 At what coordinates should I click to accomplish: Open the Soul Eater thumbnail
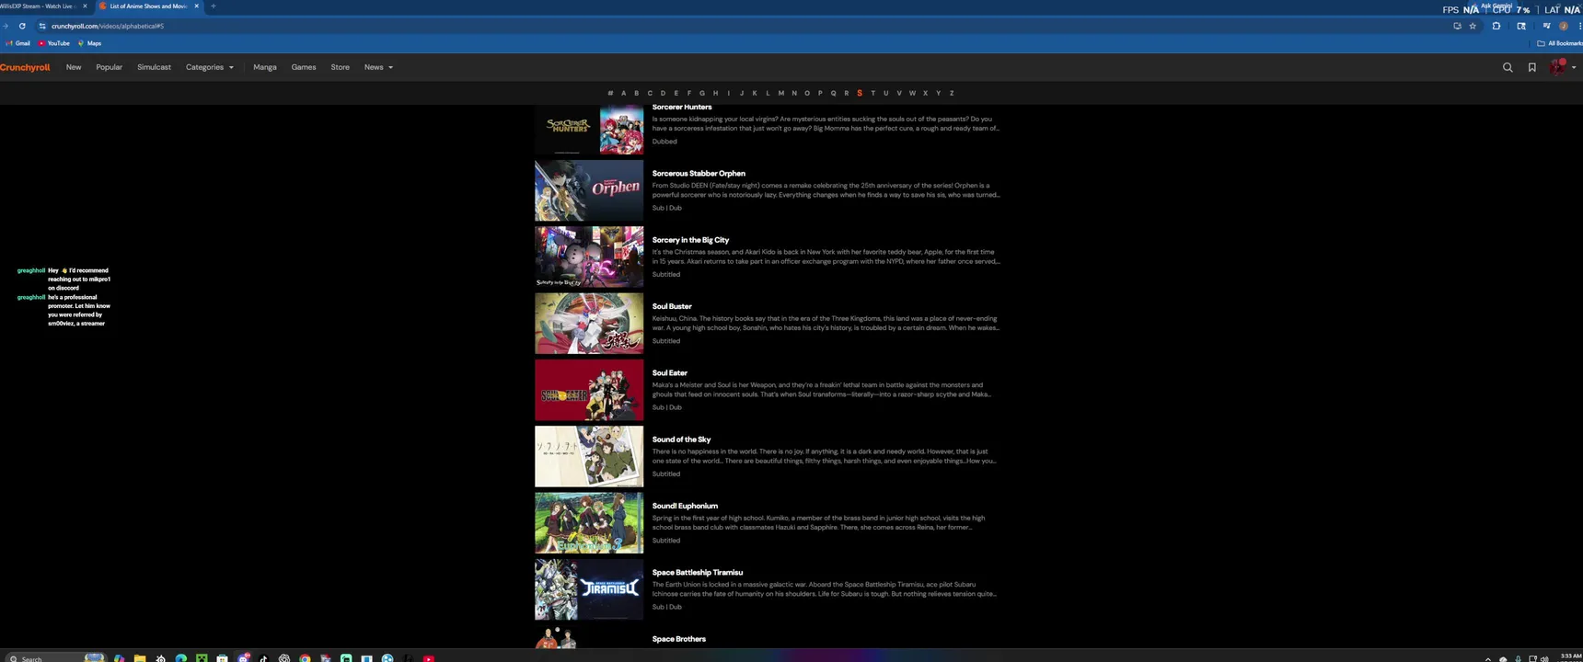coord(589,390)
